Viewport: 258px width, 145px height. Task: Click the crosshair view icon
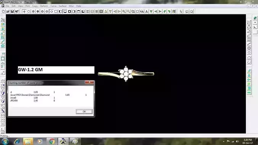(x=24, y=11)
